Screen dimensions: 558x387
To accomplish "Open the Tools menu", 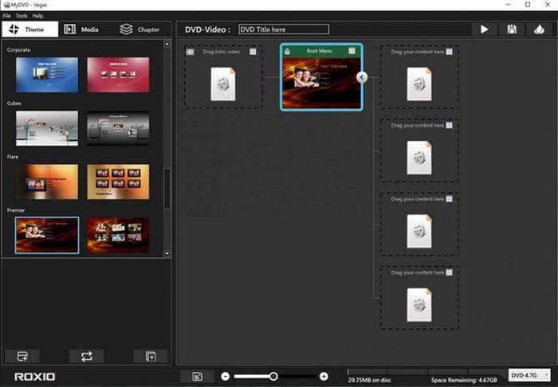I will pos(22,16).
